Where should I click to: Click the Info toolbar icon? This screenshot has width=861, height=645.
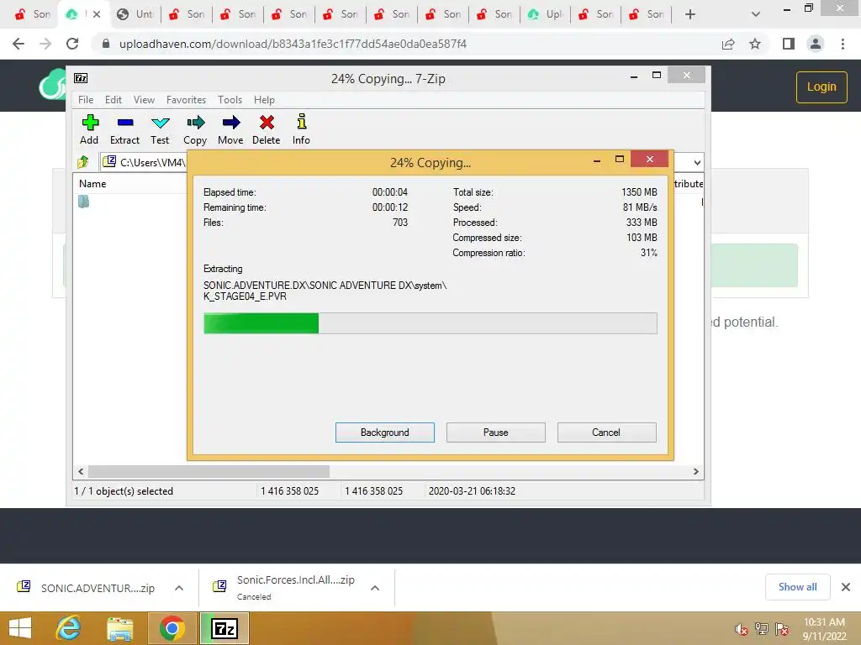[x=301, y=129]
